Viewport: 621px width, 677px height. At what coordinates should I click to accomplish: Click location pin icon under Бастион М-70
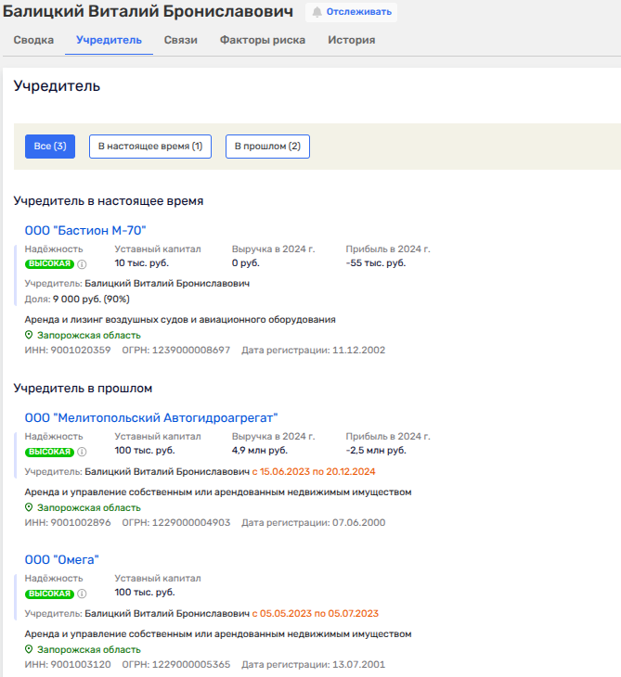pos(29,335)
